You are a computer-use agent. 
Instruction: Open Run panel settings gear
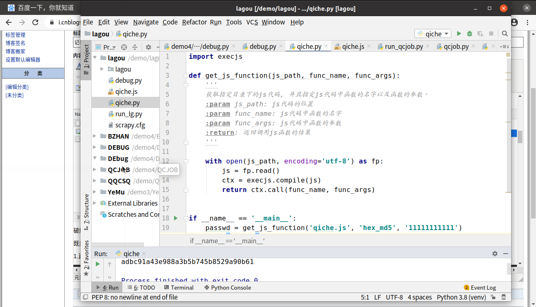point(495,254)
